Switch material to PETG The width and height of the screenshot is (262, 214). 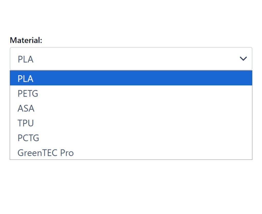coord(28,93)
